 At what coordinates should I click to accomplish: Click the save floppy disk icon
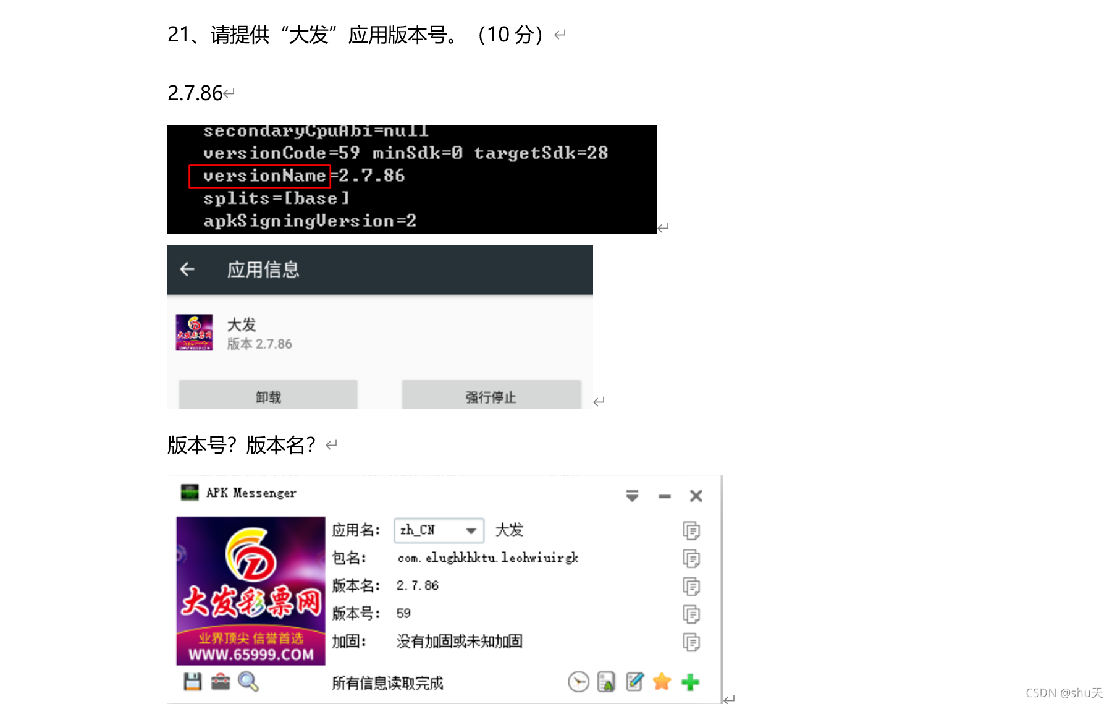(x=193, y=682)
